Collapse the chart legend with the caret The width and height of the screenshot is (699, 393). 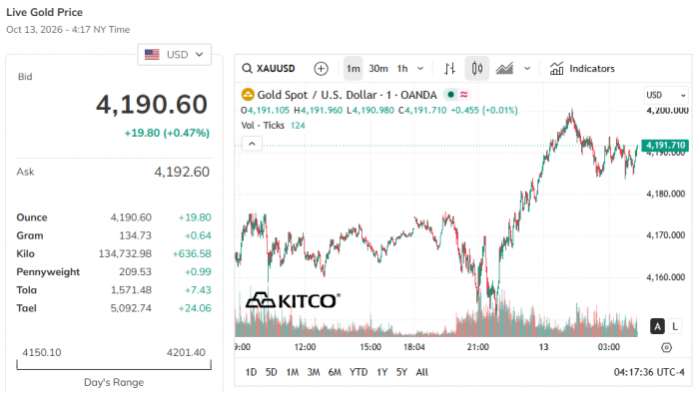pyautogui.click(x=252, y=144)
